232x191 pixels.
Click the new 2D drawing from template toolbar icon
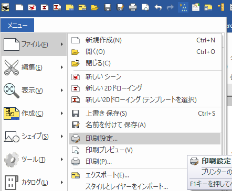pyautogui.click(x=57, y=7)
